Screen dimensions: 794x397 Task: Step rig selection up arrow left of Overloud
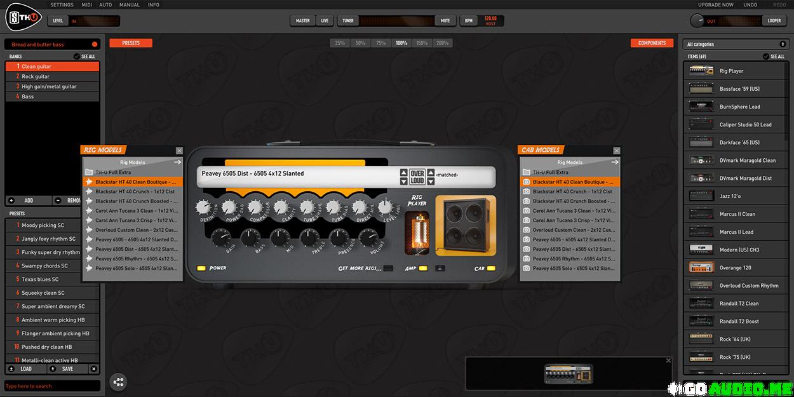[x=403, y=172]
